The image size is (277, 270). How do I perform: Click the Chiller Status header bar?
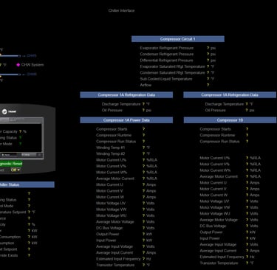(x=27, y=184)
